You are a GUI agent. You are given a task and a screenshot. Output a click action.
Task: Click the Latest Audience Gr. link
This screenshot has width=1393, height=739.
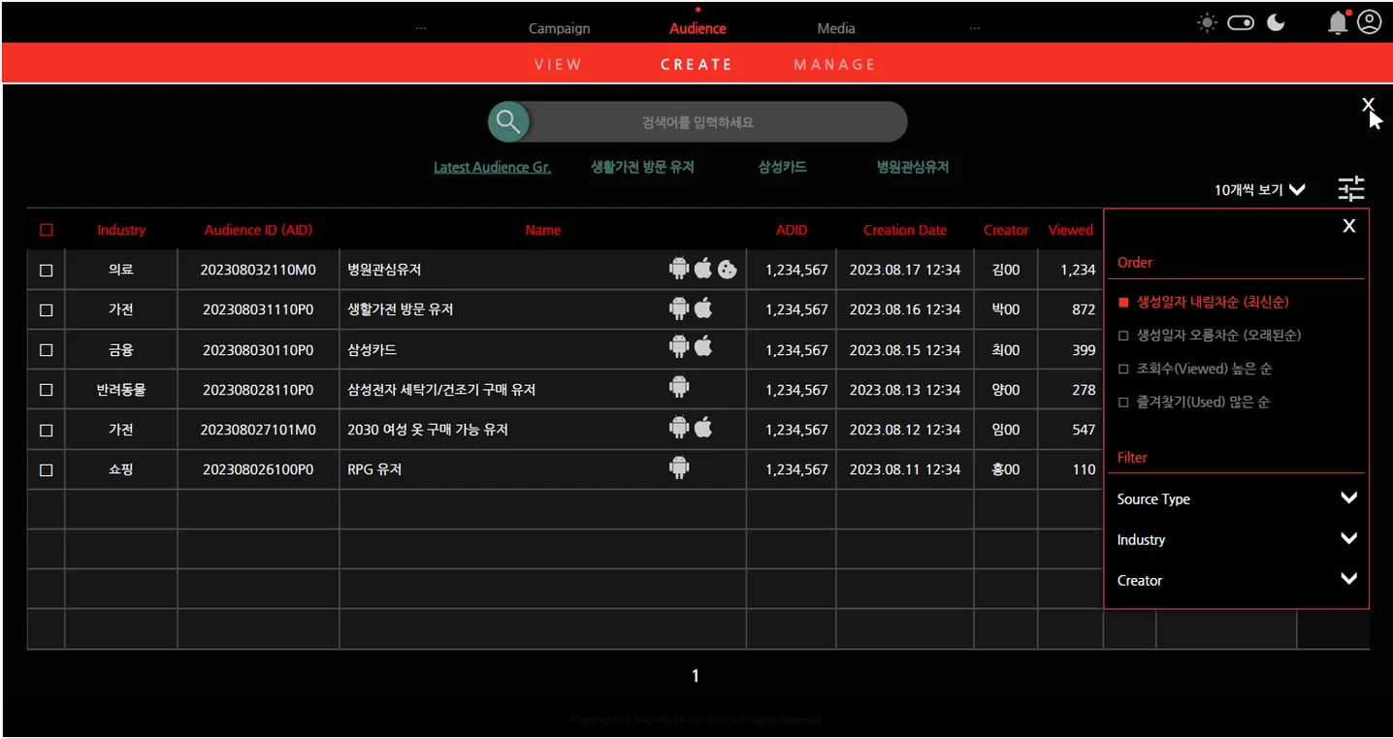point(493,166)
